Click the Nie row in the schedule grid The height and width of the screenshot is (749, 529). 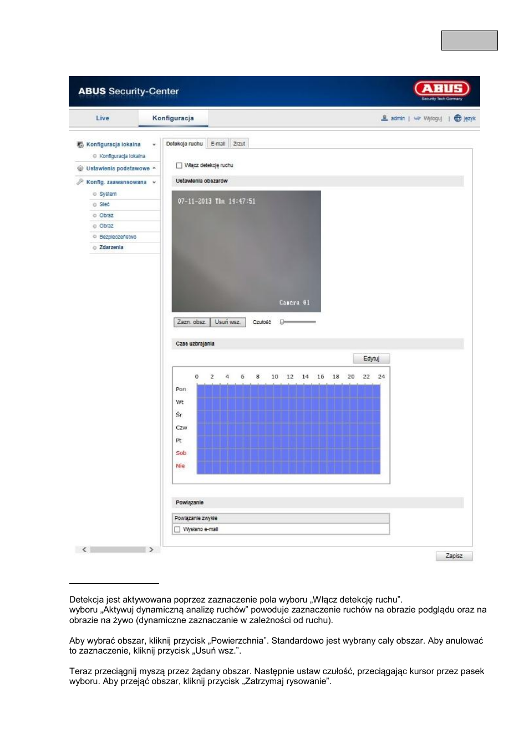click(x=288, y=467)
